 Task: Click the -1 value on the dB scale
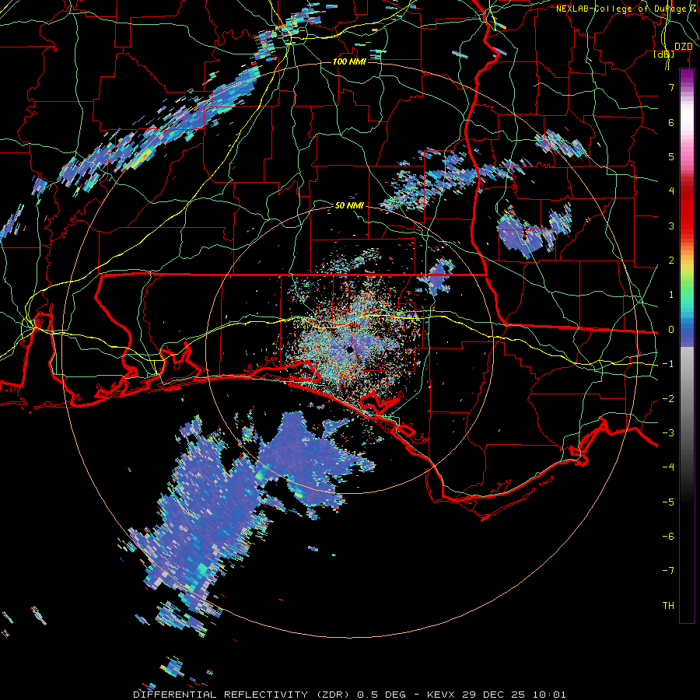(668, 364)
